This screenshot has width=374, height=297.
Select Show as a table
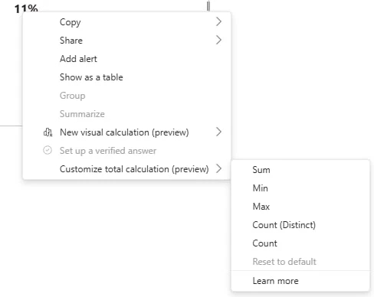coord(126,77)
